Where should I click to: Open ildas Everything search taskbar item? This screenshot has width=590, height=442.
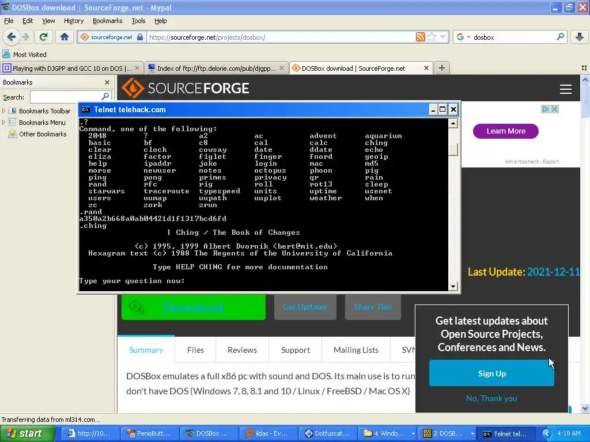[x=267, y=433]
